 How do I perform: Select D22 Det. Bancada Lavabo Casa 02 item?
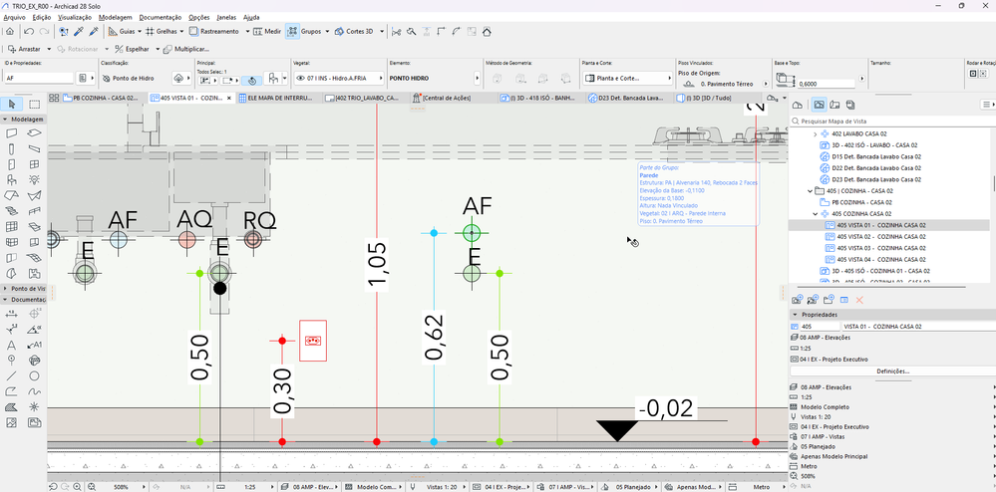point(876,168)
